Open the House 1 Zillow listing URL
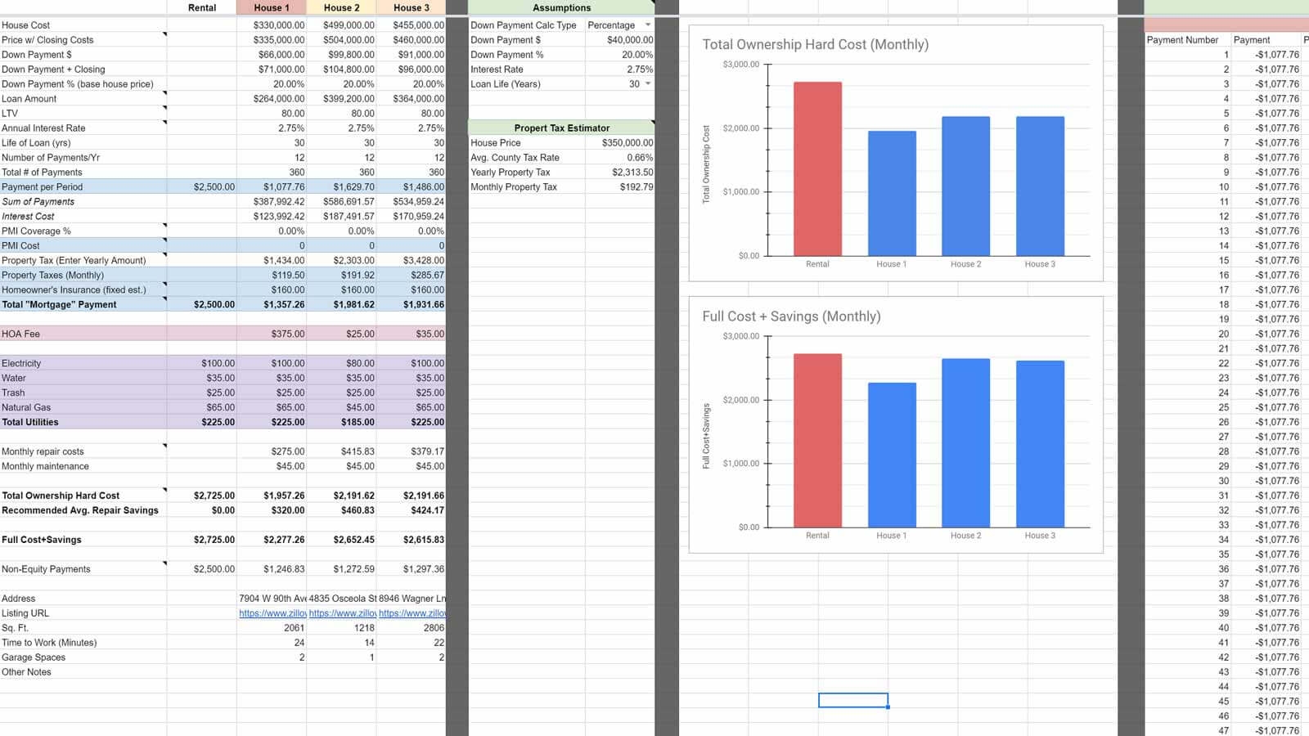 coord(270,613)
